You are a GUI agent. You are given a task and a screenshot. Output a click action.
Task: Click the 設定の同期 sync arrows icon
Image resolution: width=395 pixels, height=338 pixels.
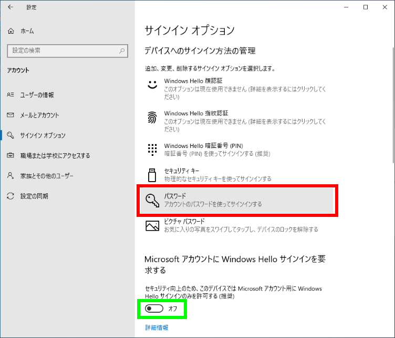click(x=11, y=196)
